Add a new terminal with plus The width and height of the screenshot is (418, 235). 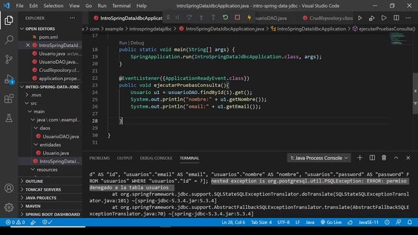[360, 158]
